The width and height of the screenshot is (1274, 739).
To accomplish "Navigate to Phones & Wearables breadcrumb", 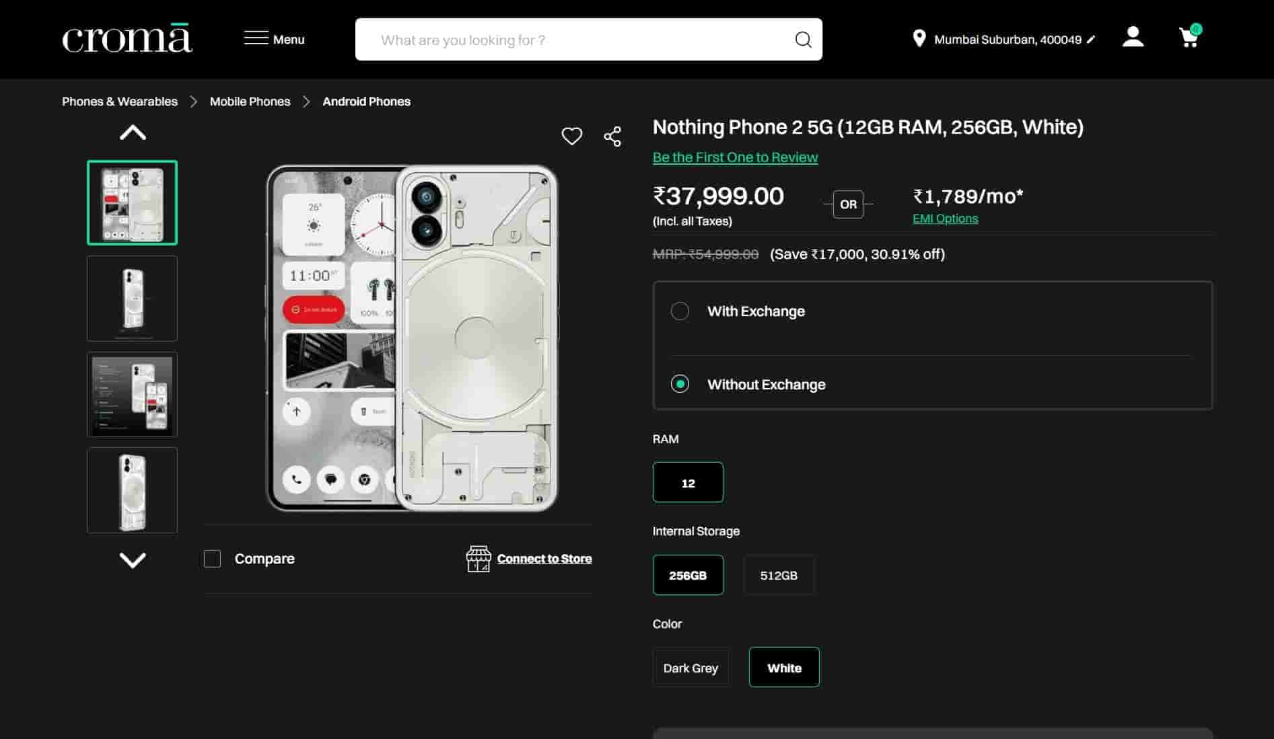I will click(120, 102).
